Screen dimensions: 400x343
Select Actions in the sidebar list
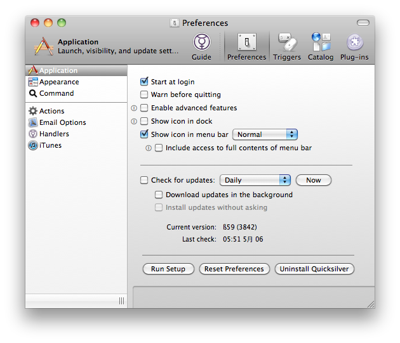tap(76, 111)
